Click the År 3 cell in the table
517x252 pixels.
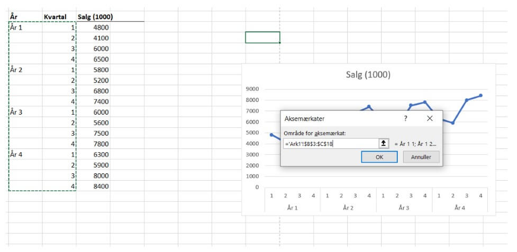tap(16, 112)
